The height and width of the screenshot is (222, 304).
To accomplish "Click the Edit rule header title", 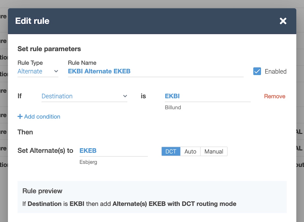I will point(32,21).
